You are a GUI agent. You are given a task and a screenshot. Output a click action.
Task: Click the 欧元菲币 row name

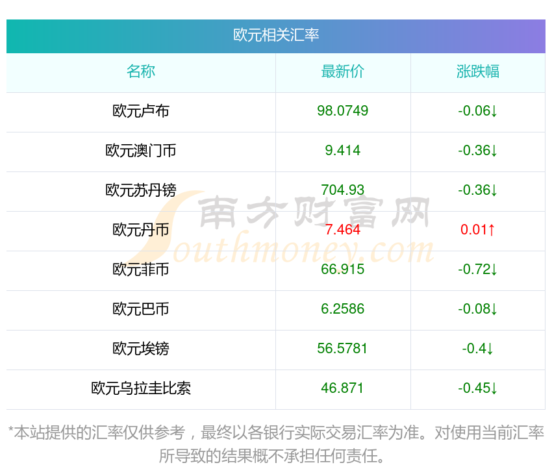point(141,269)
